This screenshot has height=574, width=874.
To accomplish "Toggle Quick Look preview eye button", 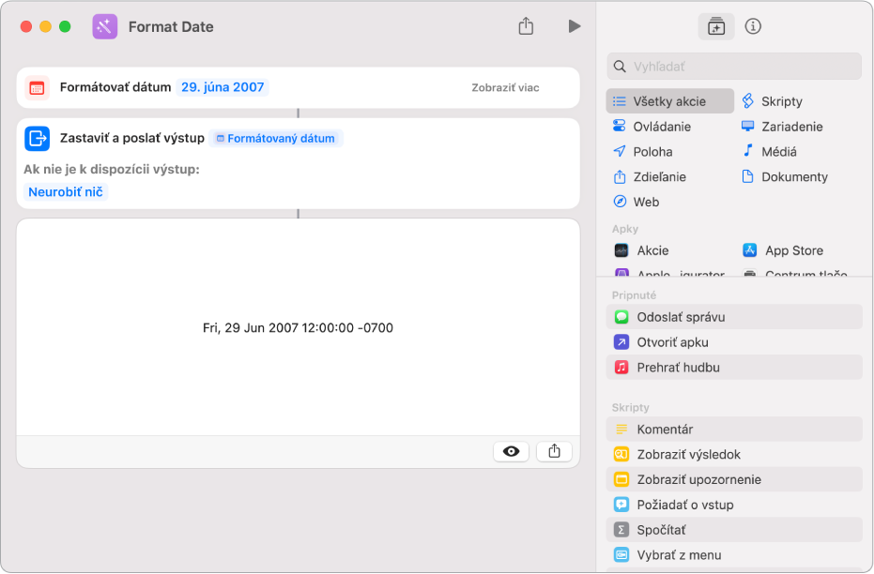I will coord(511,451).
